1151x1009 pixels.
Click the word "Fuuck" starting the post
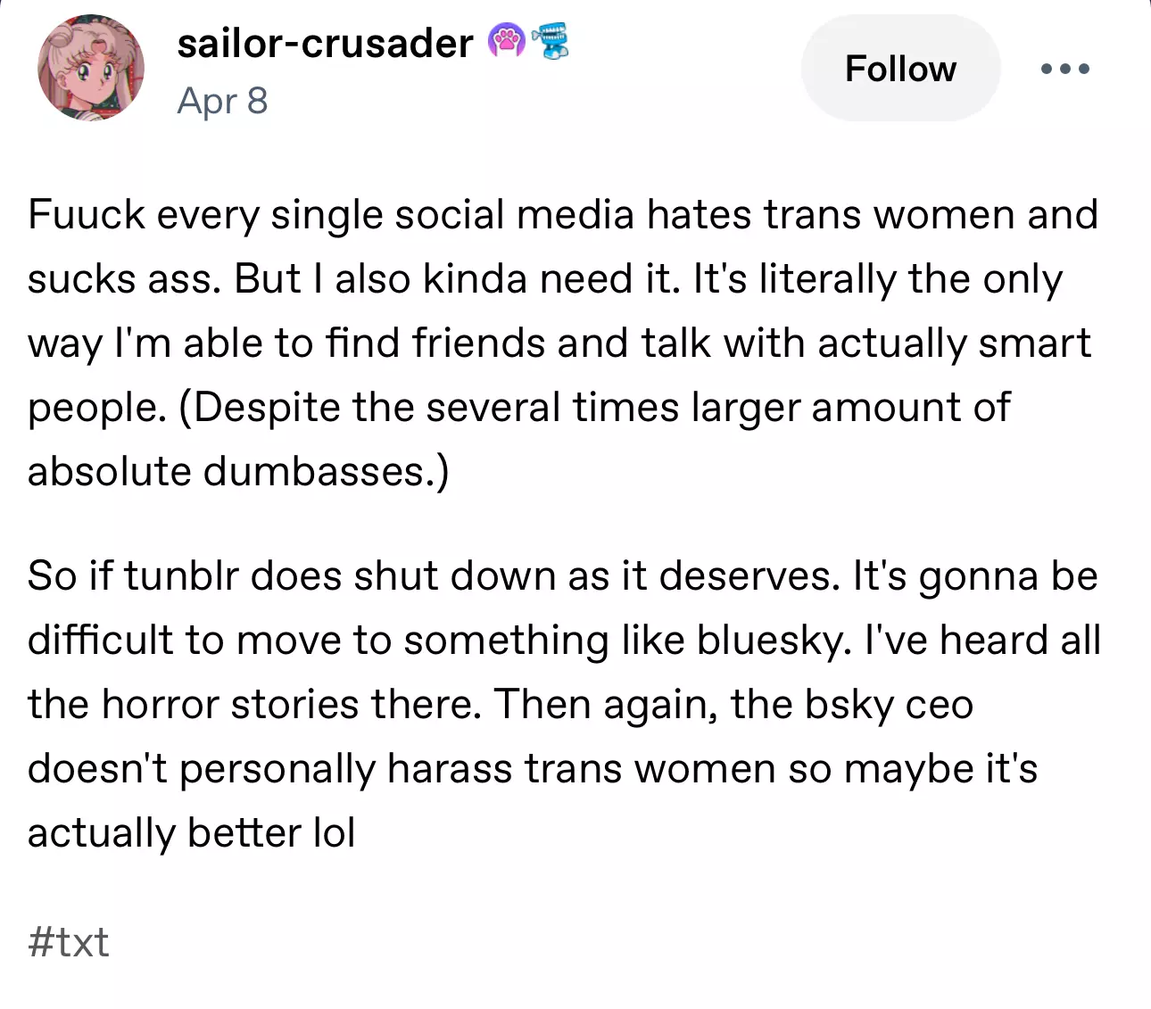pos(86,215)
